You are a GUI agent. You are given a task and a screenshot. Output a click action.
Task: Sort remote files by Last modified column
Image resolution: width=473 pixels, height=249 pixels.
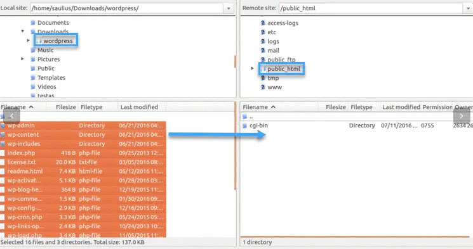click(401, 107)
